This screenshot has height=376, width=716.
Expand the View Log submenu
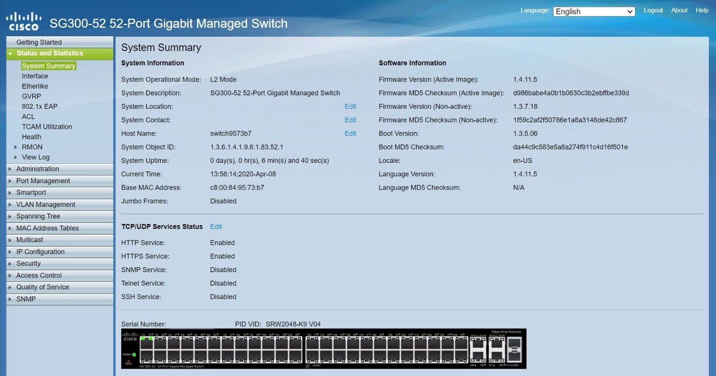click(35, 157)
